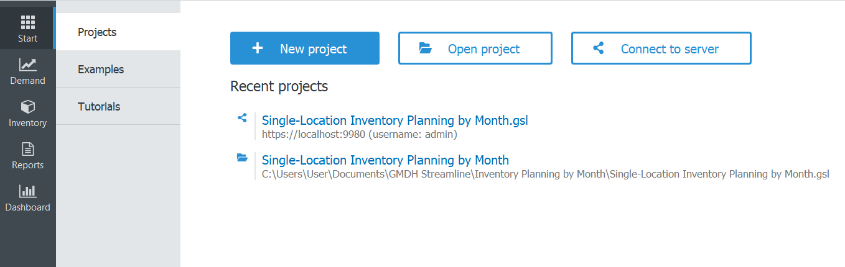
Task: Open Single-Location Inventory Planning by Month.gsl link
Action: coord(394,120)
